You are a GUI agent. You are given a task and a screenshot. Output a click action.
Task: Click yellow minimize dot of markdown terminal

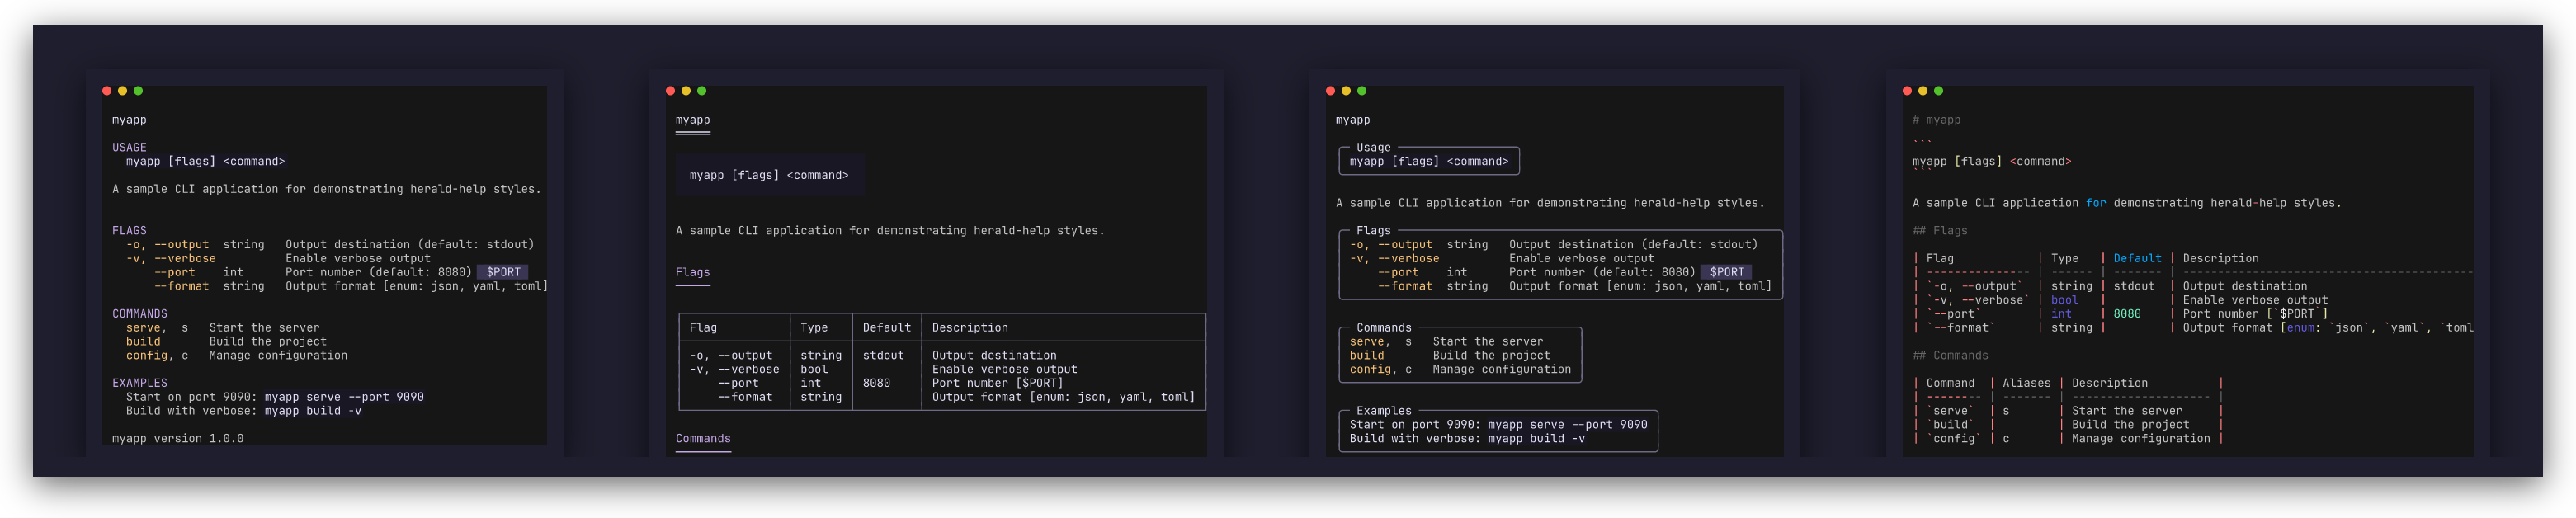[x=1923, y=91]
